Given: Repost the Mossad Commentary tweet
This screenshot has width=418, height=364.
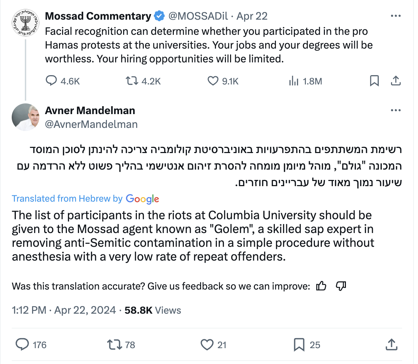Looking at the screenshot, I should click(x=131, y=81).
